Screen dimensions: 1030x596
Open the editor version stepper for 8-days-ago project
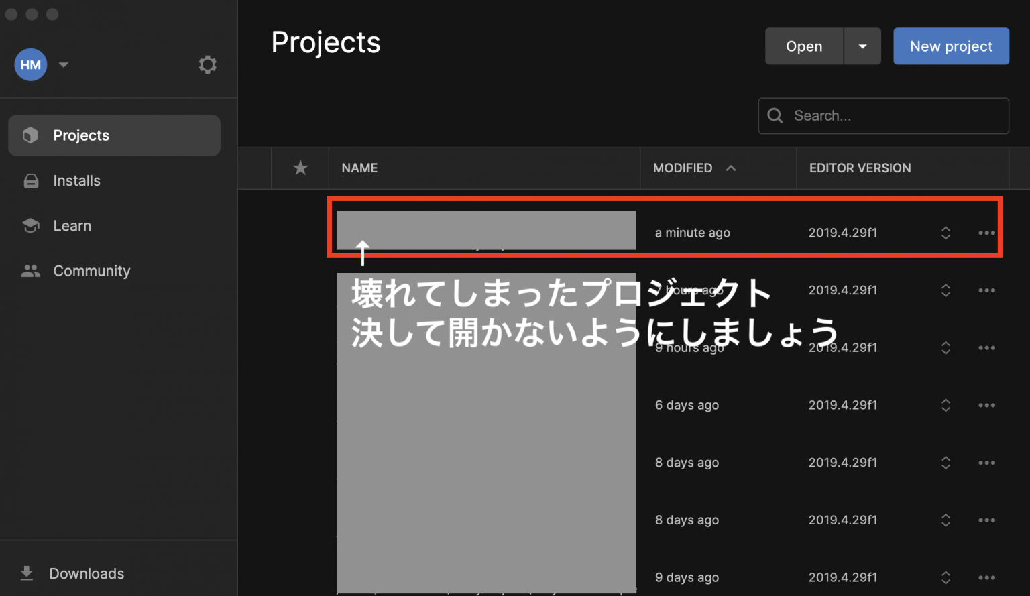click(x=946, y=463)
